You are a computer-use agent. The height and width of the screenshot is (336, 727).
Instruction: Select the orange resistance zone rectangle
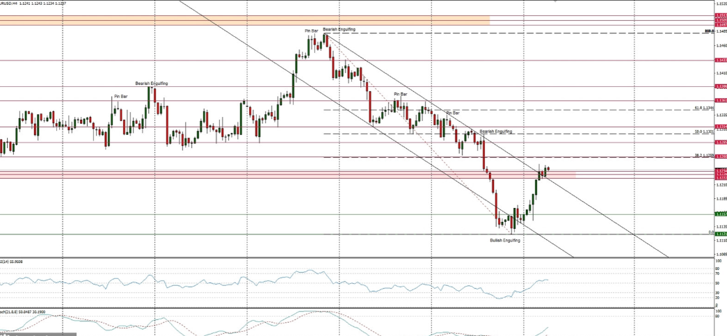tap(243, 20)
